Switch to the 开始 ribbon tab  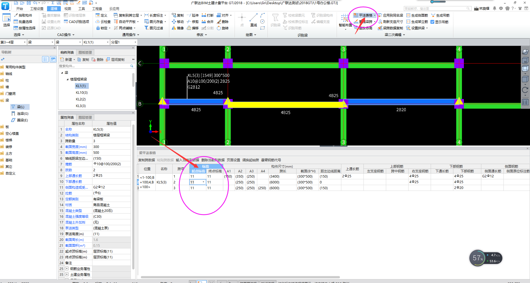click(19, 9)
